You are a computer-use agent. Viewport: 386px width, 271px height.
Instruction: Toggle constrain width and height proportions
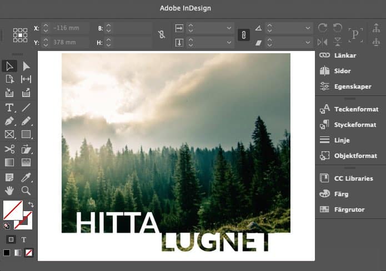coord(162,34)
